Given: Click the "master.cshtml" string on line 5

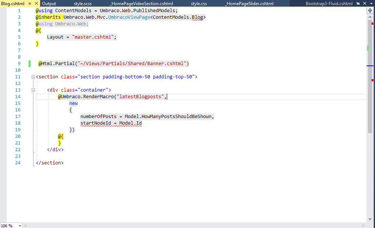Looking at the screenshot, I should click(x=93, y=37).
